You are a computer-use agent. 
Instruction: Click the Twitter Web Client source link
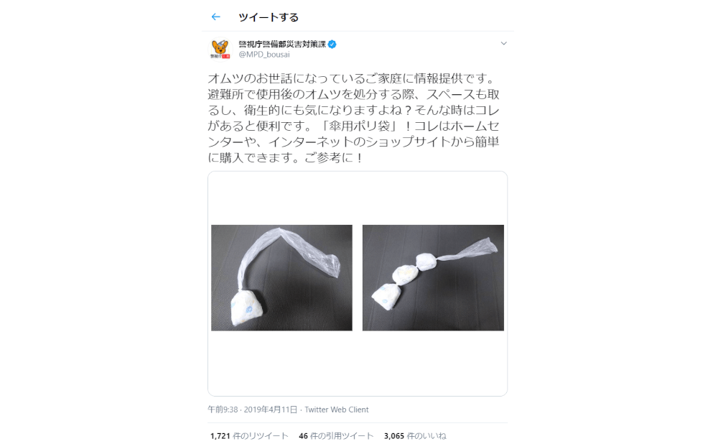click(337, 410)
